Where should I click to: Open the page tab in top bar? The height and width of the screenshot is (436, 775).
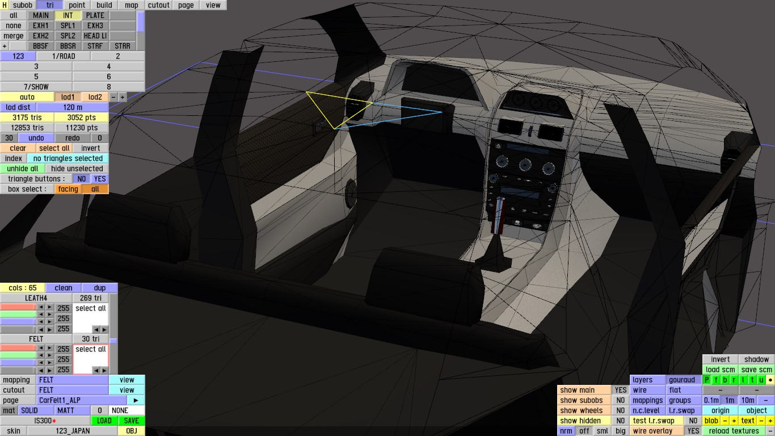[186, 5]
